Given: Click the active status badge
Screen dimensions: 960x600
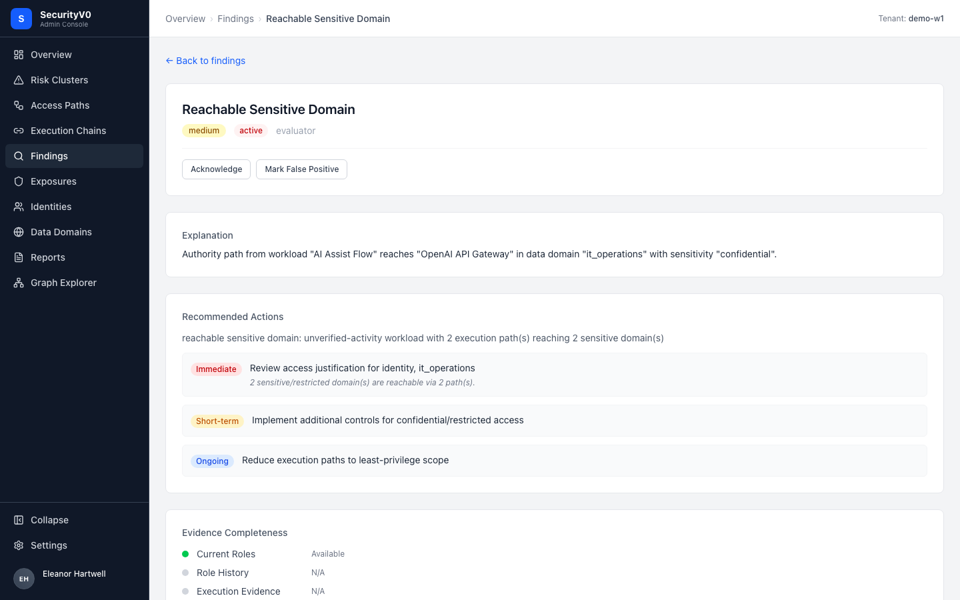Looking at the screenshot, I should tap(251, 131).
